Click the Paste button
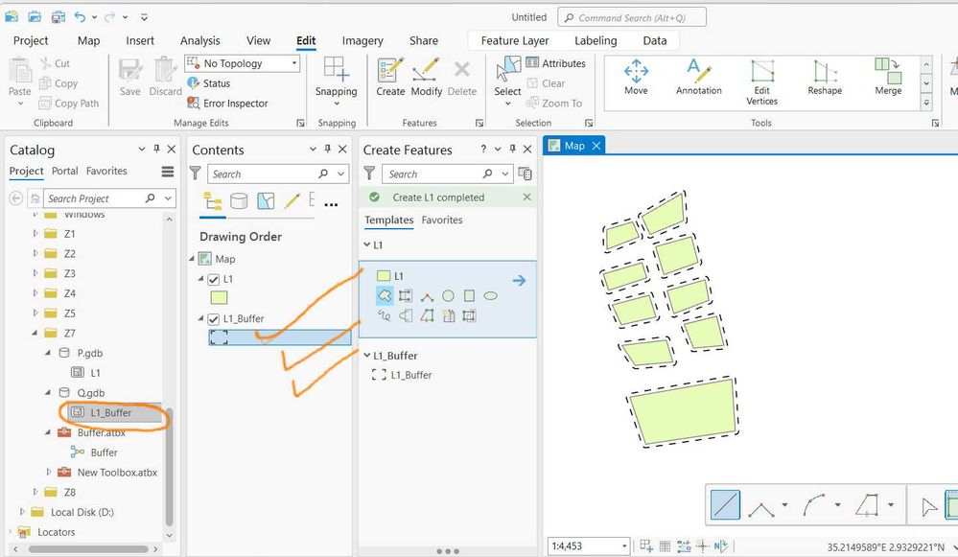Image resolution: width=958 pixels, height=557 pixels. click(x=19, y=81)
